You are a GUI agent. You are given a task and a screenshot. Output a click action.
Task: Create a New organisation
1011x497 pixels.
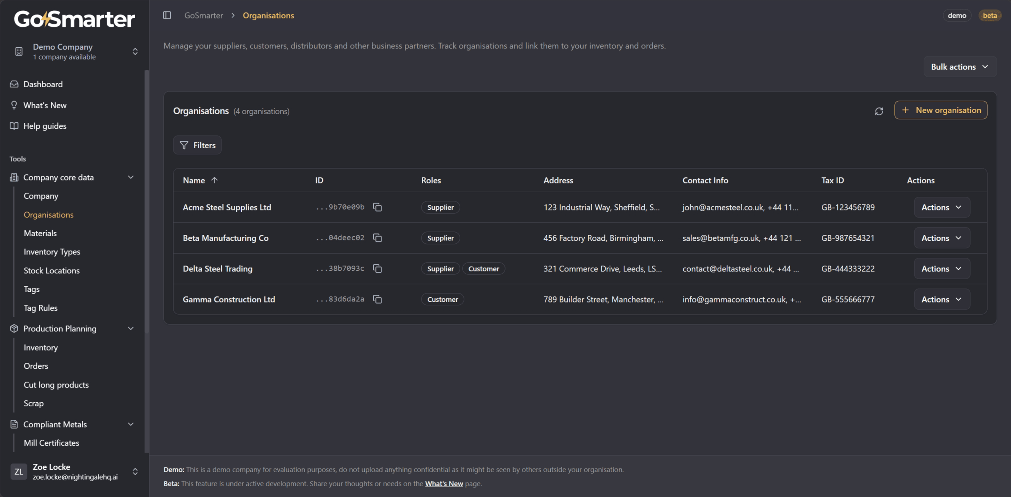941,110
